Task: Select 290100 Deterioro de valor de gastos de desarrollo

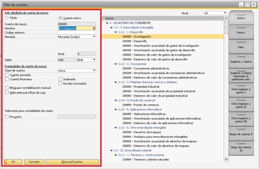Action: tap(155, 59)
